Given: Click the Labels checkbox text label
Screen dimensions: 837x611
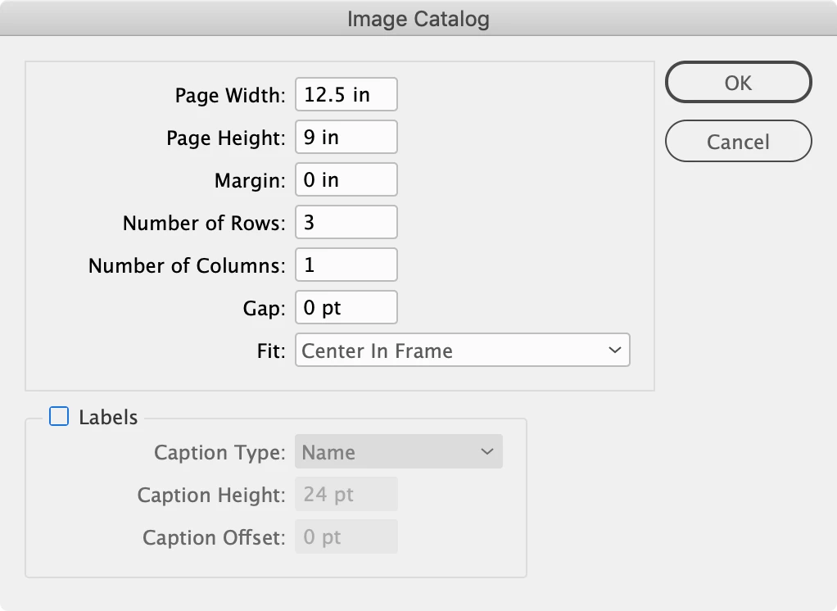Looking at the screenshot, I should 108,417.
